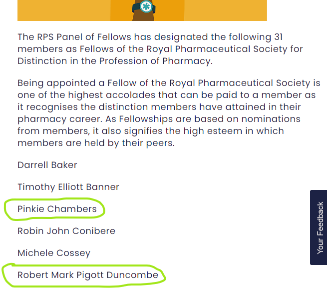Click the teal medical star watch icon
Image resolution: width=327 pixels, height=288 pixels.
(x=146, y=6)
